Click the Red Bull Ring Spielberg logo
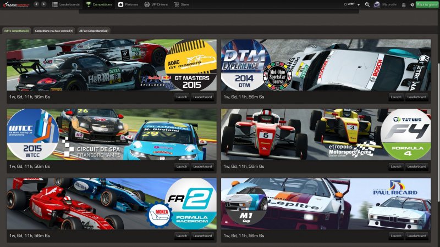 156,81
